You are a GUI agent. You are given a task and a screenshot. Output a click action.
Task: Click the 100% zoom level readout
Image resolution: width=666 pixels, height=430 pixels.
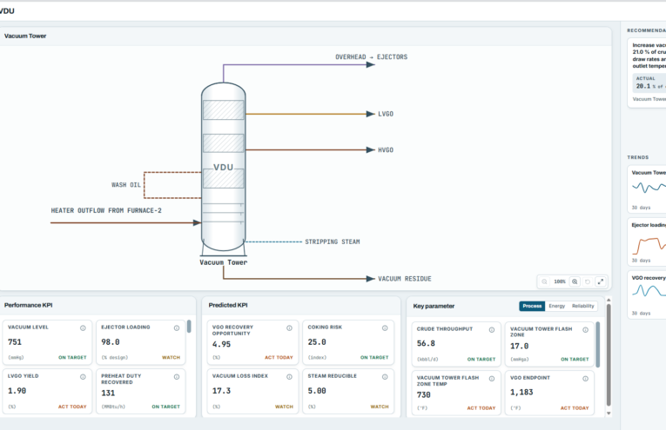[560, 281]
